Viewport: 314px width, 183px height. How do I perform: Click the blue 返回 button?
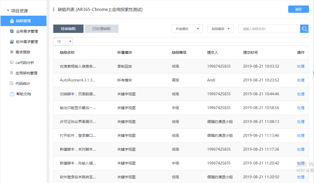coord(298,9)
